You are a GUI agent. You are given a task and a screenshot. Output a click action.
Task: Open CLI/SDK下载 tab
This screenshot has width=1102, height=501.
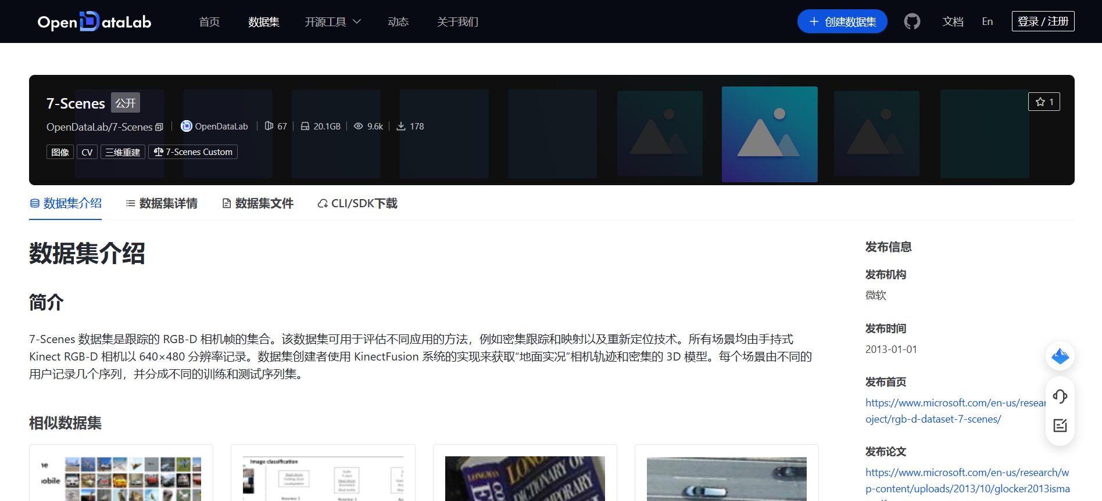(x=357, y=203)
